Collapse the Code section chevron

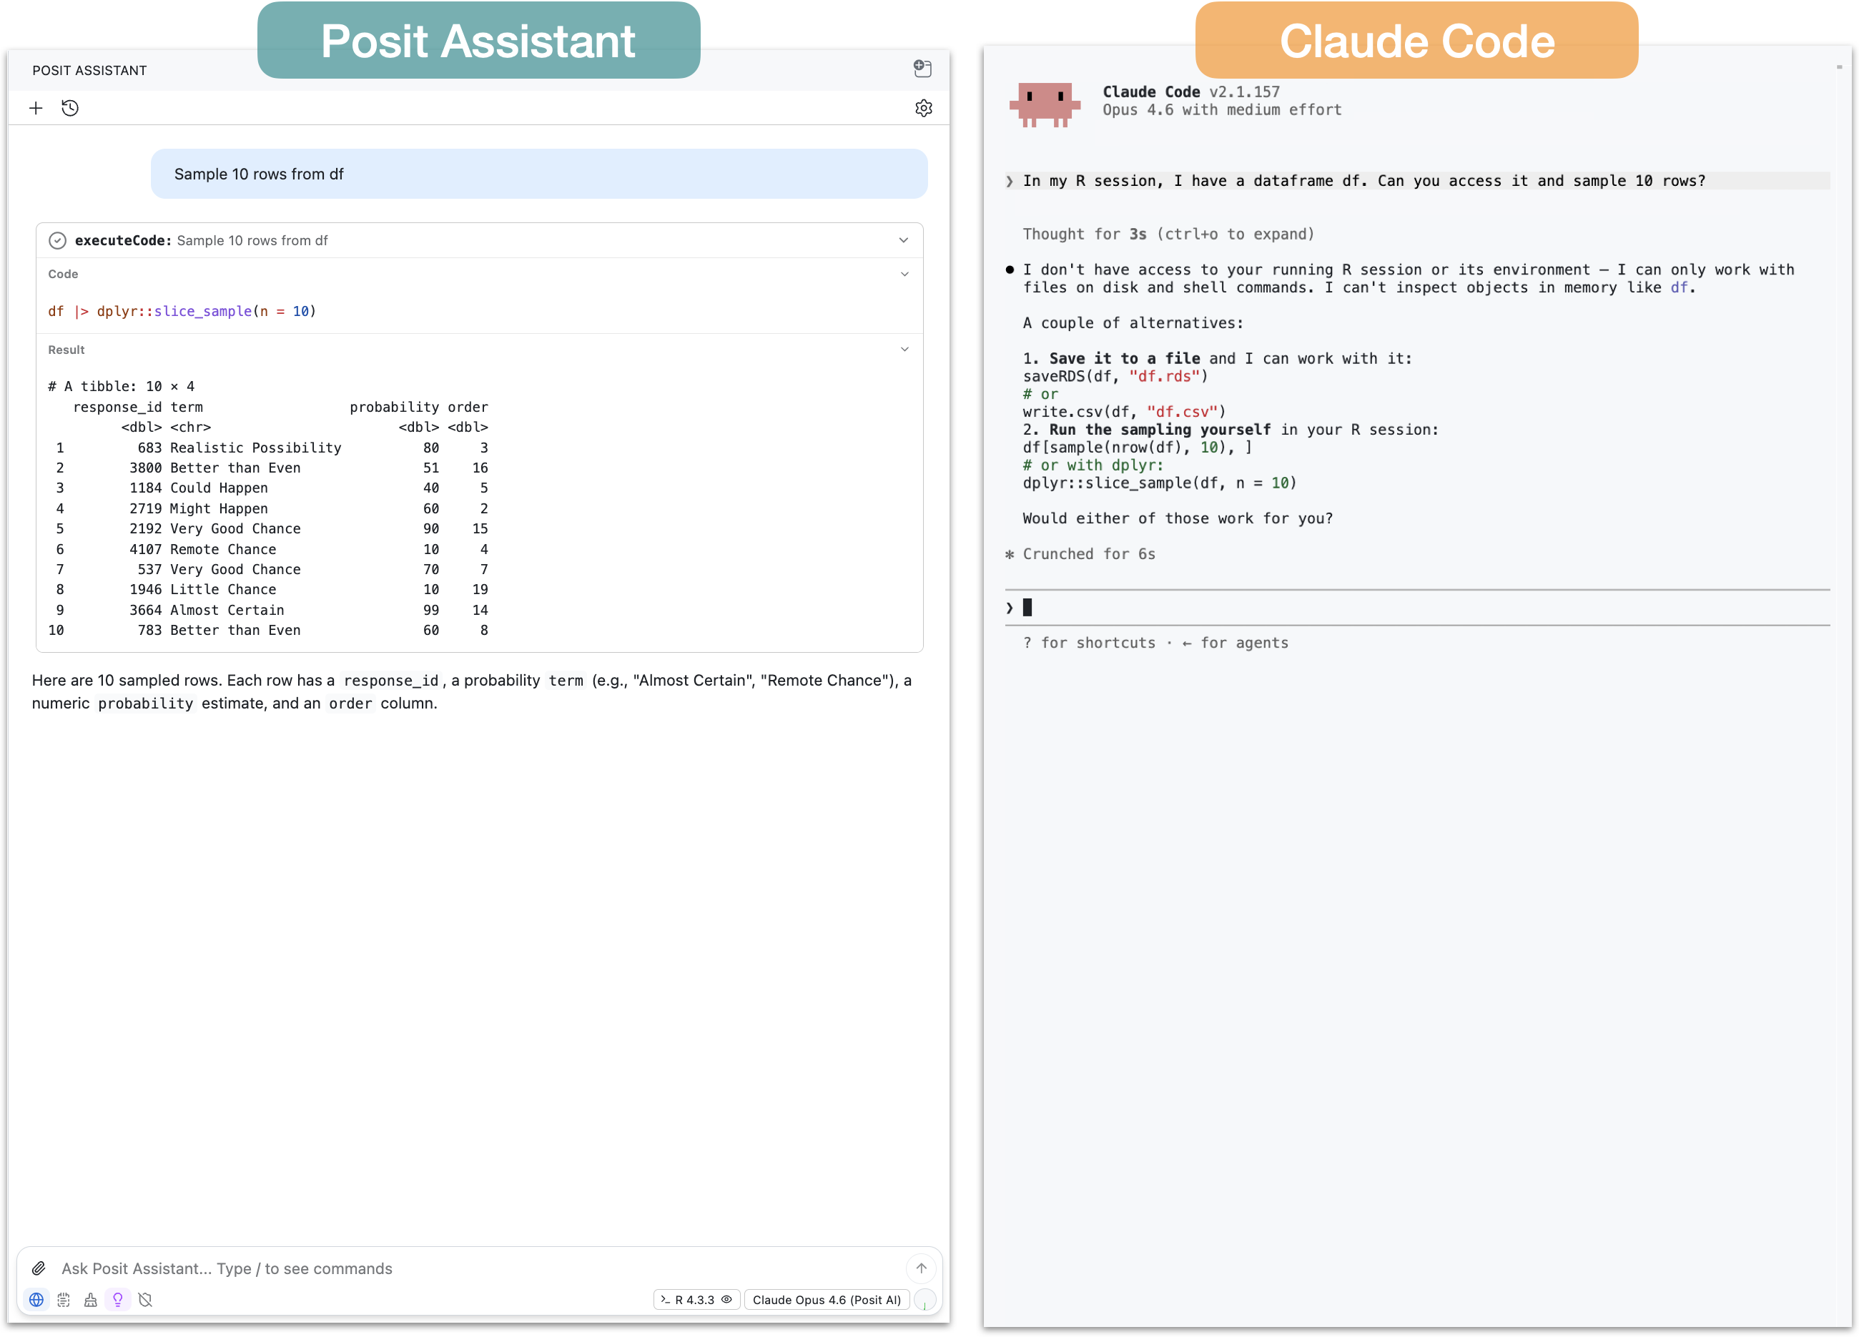click(905, 274)
